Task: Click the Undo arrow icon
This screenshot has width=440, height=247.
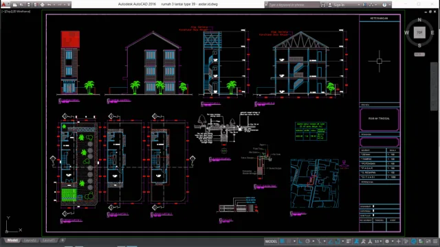Action: click(x=49, y=5)
